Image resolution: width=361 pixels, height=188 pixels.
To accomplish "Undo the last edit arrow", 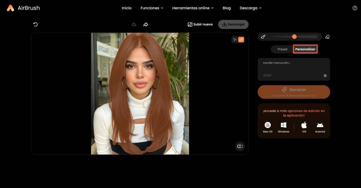I will coord(134,24).
